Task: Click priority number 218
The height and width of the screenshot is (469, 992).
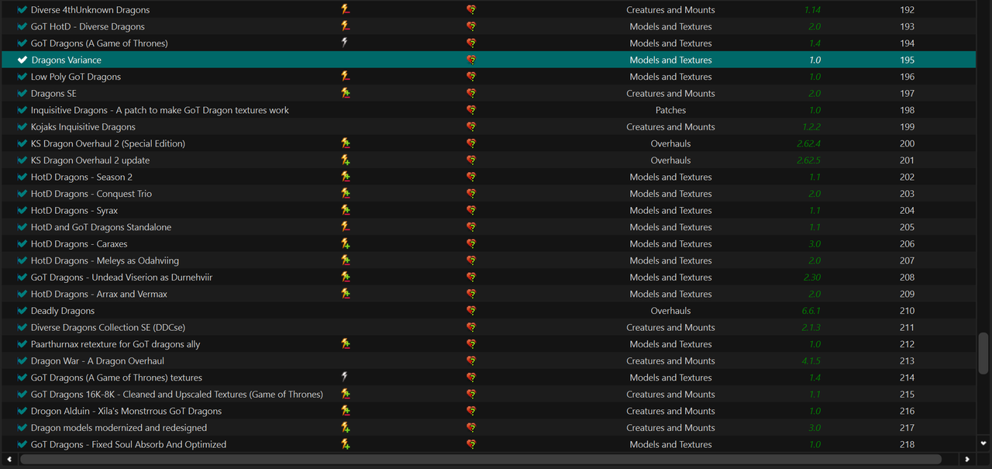Action: click(907, 445)
